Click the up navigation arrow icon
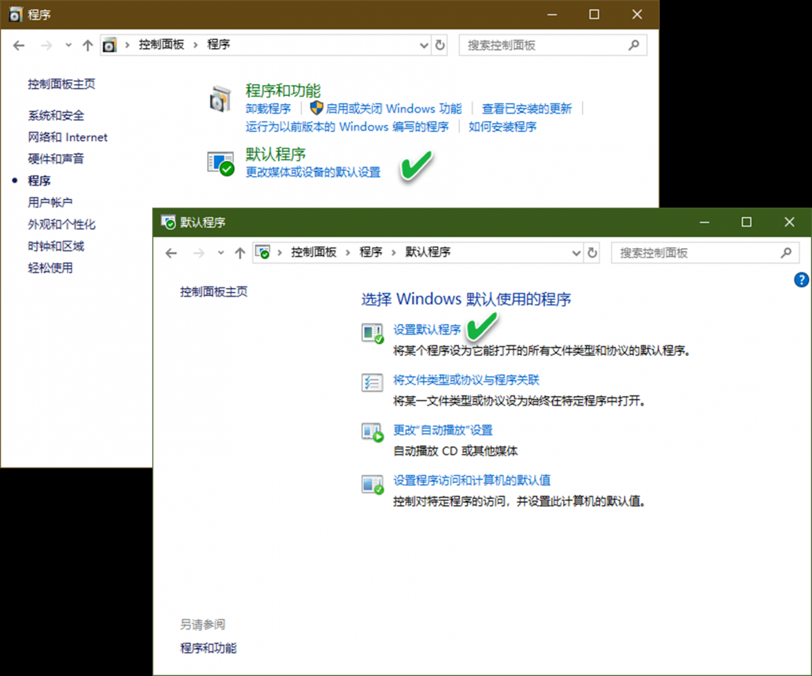The width and height of the screenshot is (812, 676). (240, 252)
